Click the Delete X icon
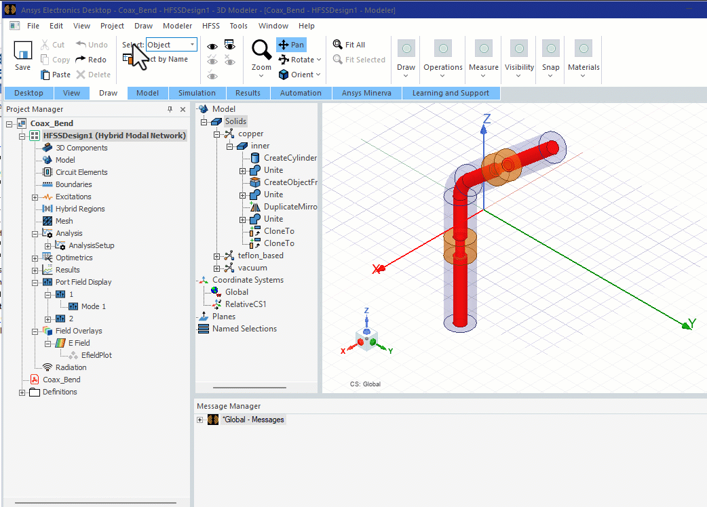 click(81, 75)
